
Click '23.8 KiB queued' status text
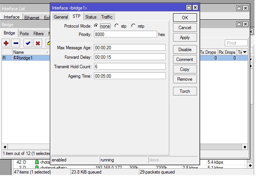coord(86,172)
